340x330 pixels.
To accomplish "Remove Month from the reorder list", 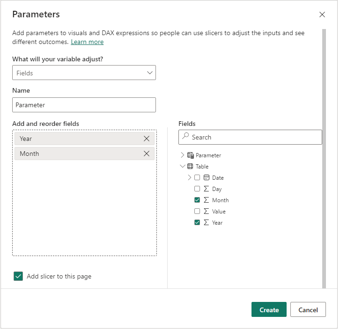I will click(147, 154).
